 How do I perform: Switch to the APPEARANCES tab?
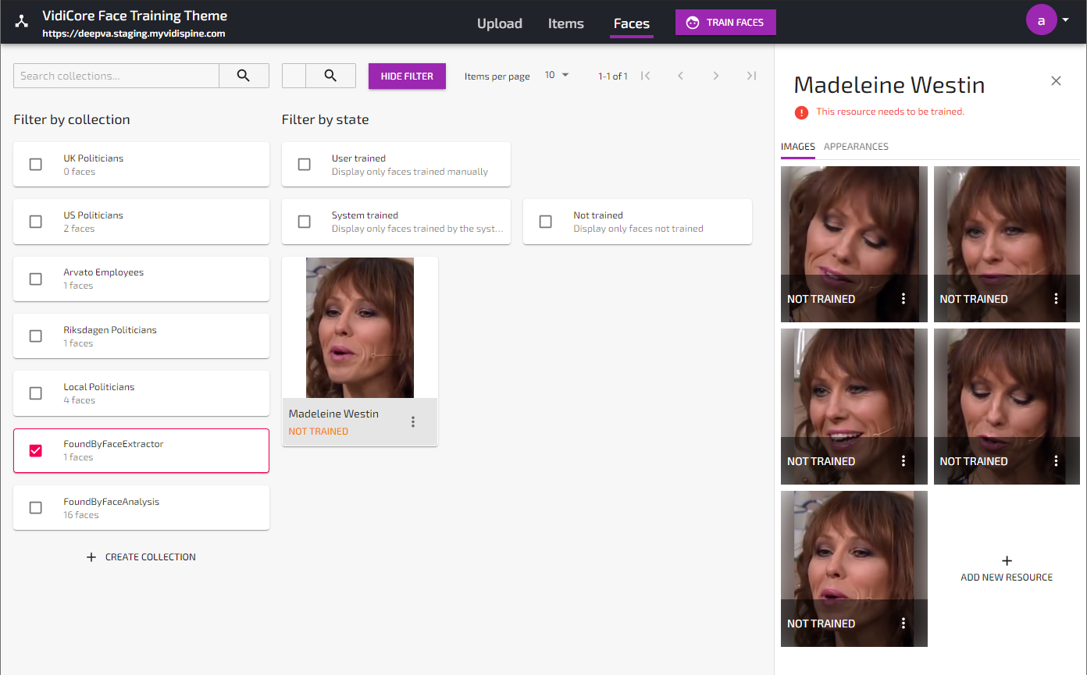click(856, 147)
